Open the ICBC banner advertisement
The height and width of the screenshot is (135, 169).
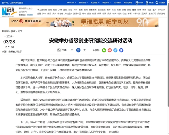click(83, 22)
